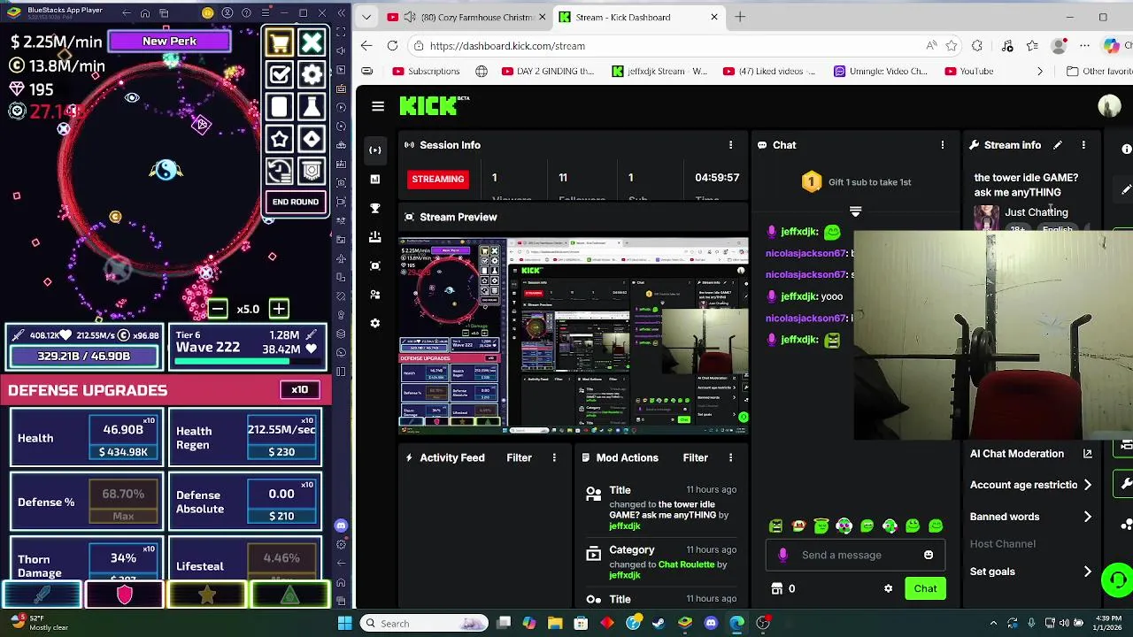Select the sword attack upgrades tab

pos(42,595)
